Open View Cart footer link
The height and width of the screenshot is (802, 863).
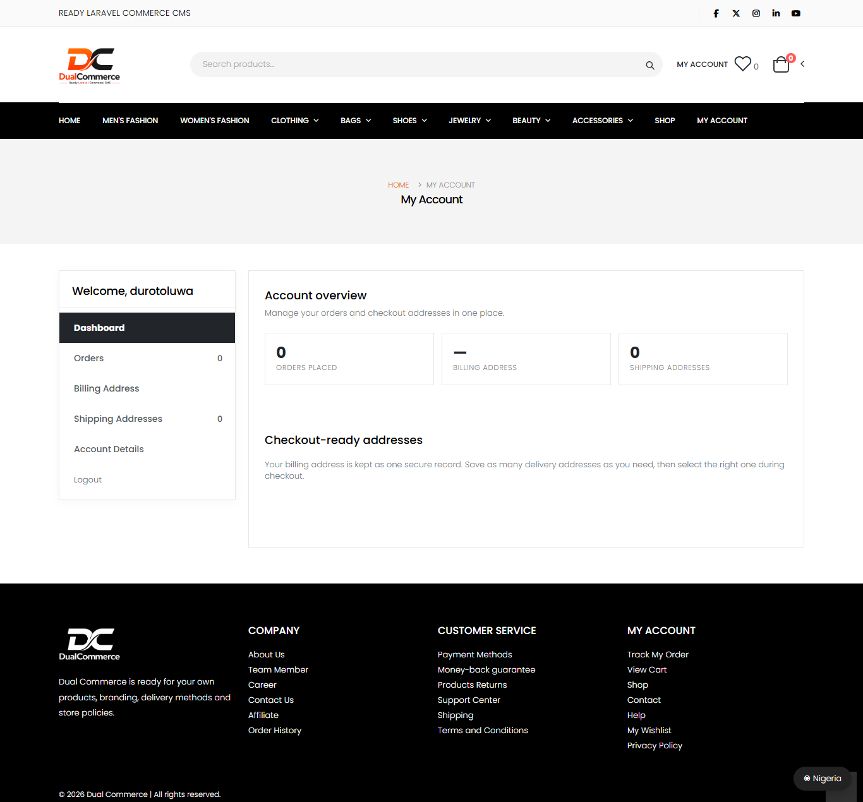(x=647, y=670)
